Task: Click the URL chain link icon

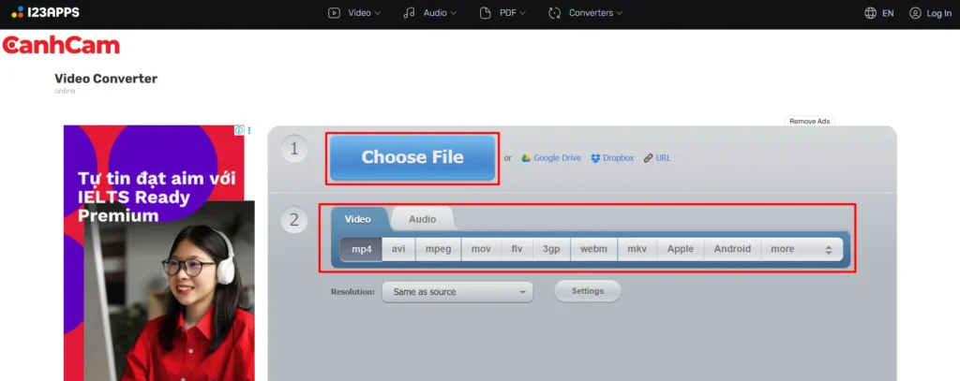Action: pos(648,158)
